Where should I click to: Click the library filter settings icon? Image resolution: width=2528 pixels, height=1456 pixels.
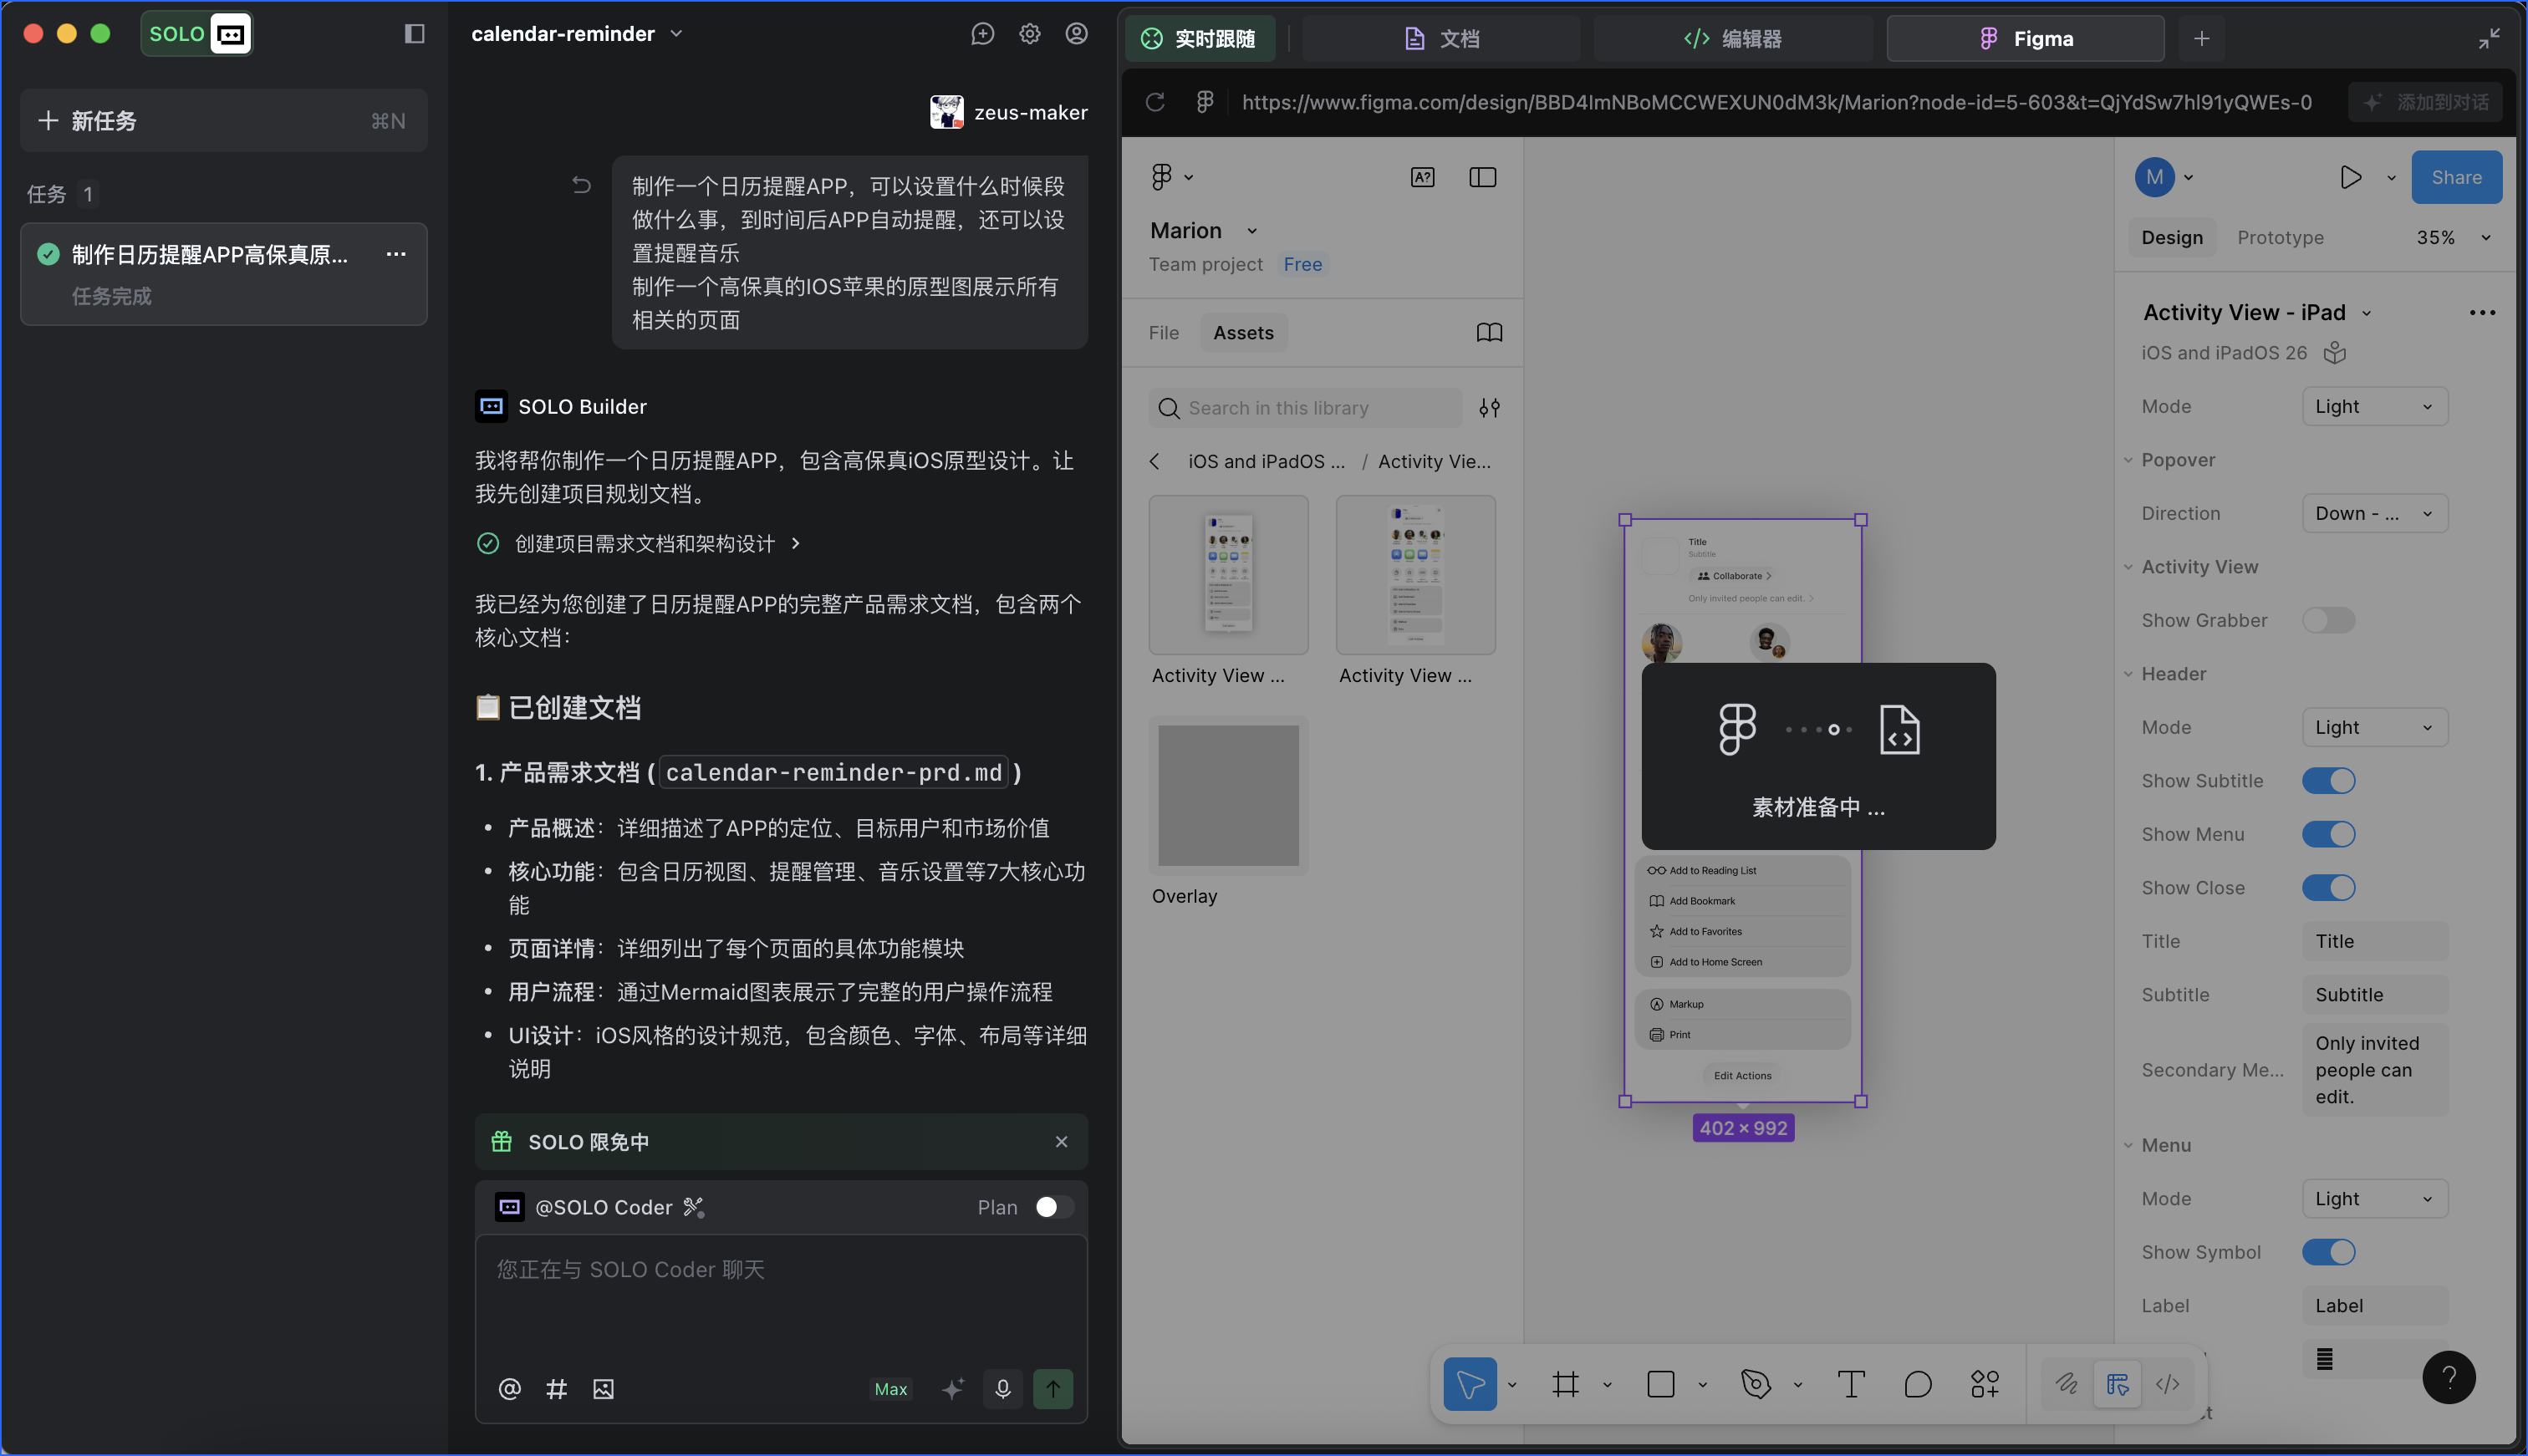1489,408
